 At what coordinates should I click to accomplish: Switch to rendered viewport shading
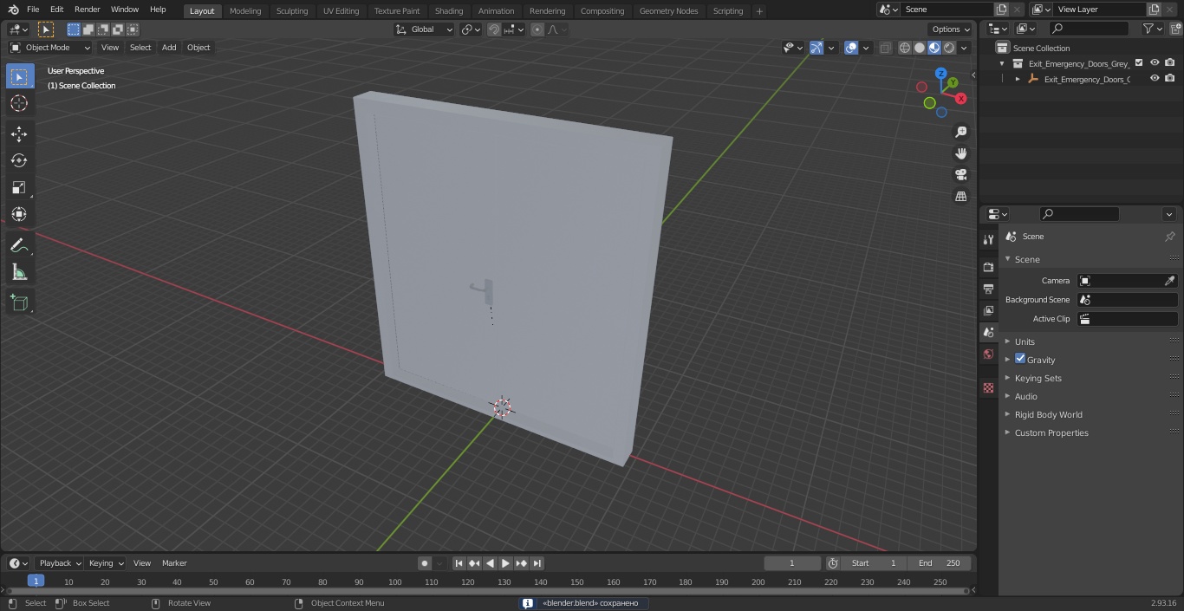949,48
